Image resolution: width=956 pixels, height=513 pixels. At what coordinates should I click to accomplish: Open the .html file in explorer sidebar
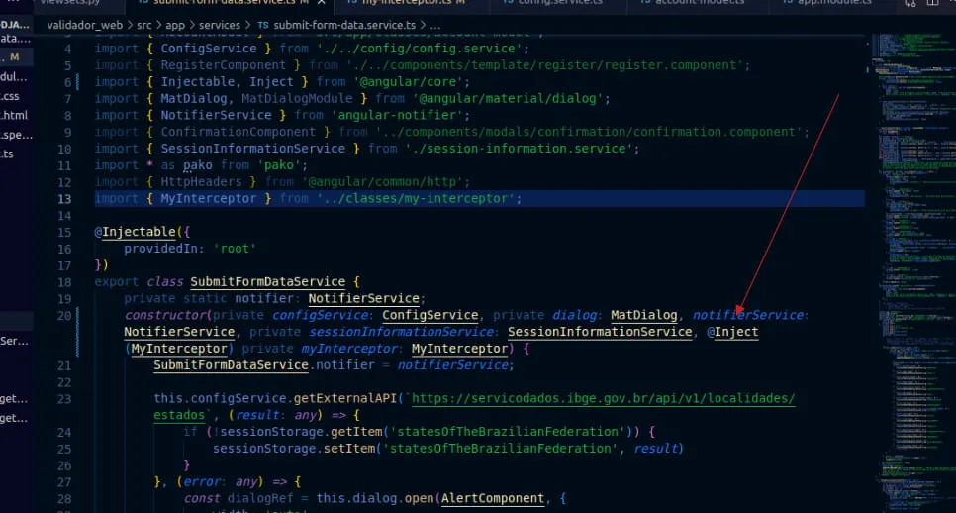coord(12,115)
